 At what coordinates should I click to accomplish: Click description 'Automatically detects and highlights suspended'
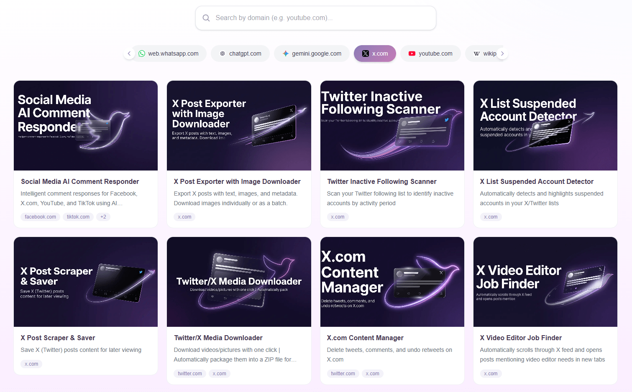click(542, 199)
